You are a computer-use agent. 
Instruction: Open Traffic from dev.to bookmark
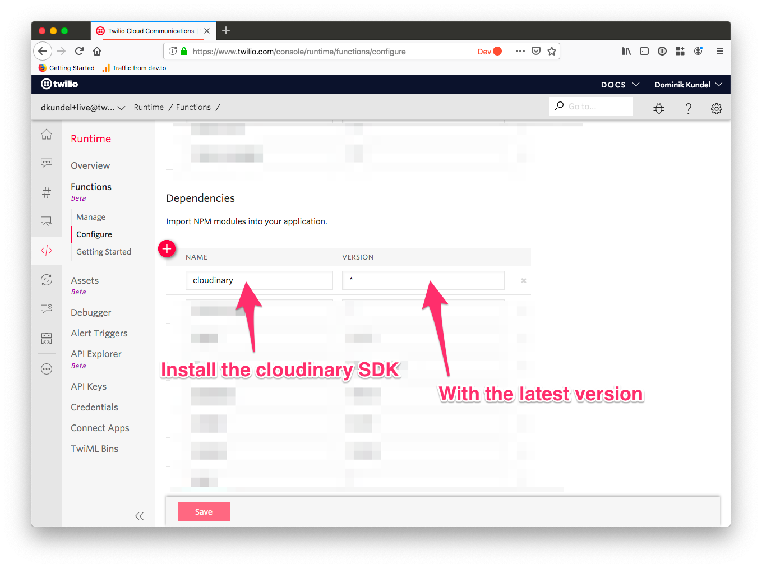click(135, 68)
